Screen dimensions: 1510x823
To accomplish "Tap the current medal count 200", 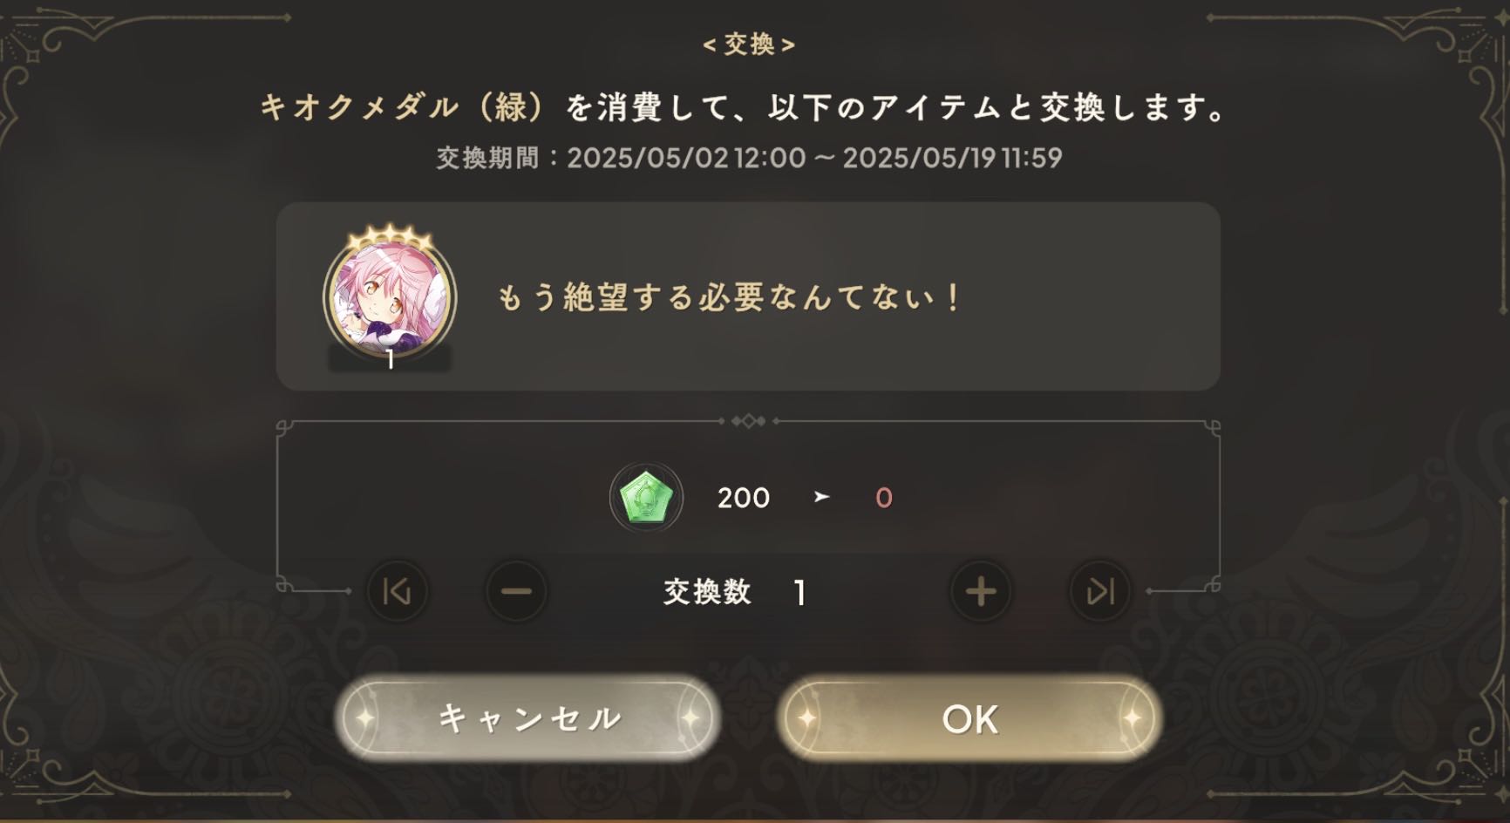I will (744, 498).
